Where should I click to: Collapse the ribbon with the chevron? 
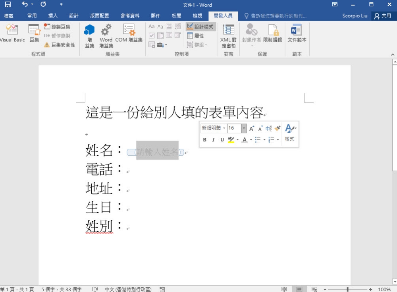point(393,54)
